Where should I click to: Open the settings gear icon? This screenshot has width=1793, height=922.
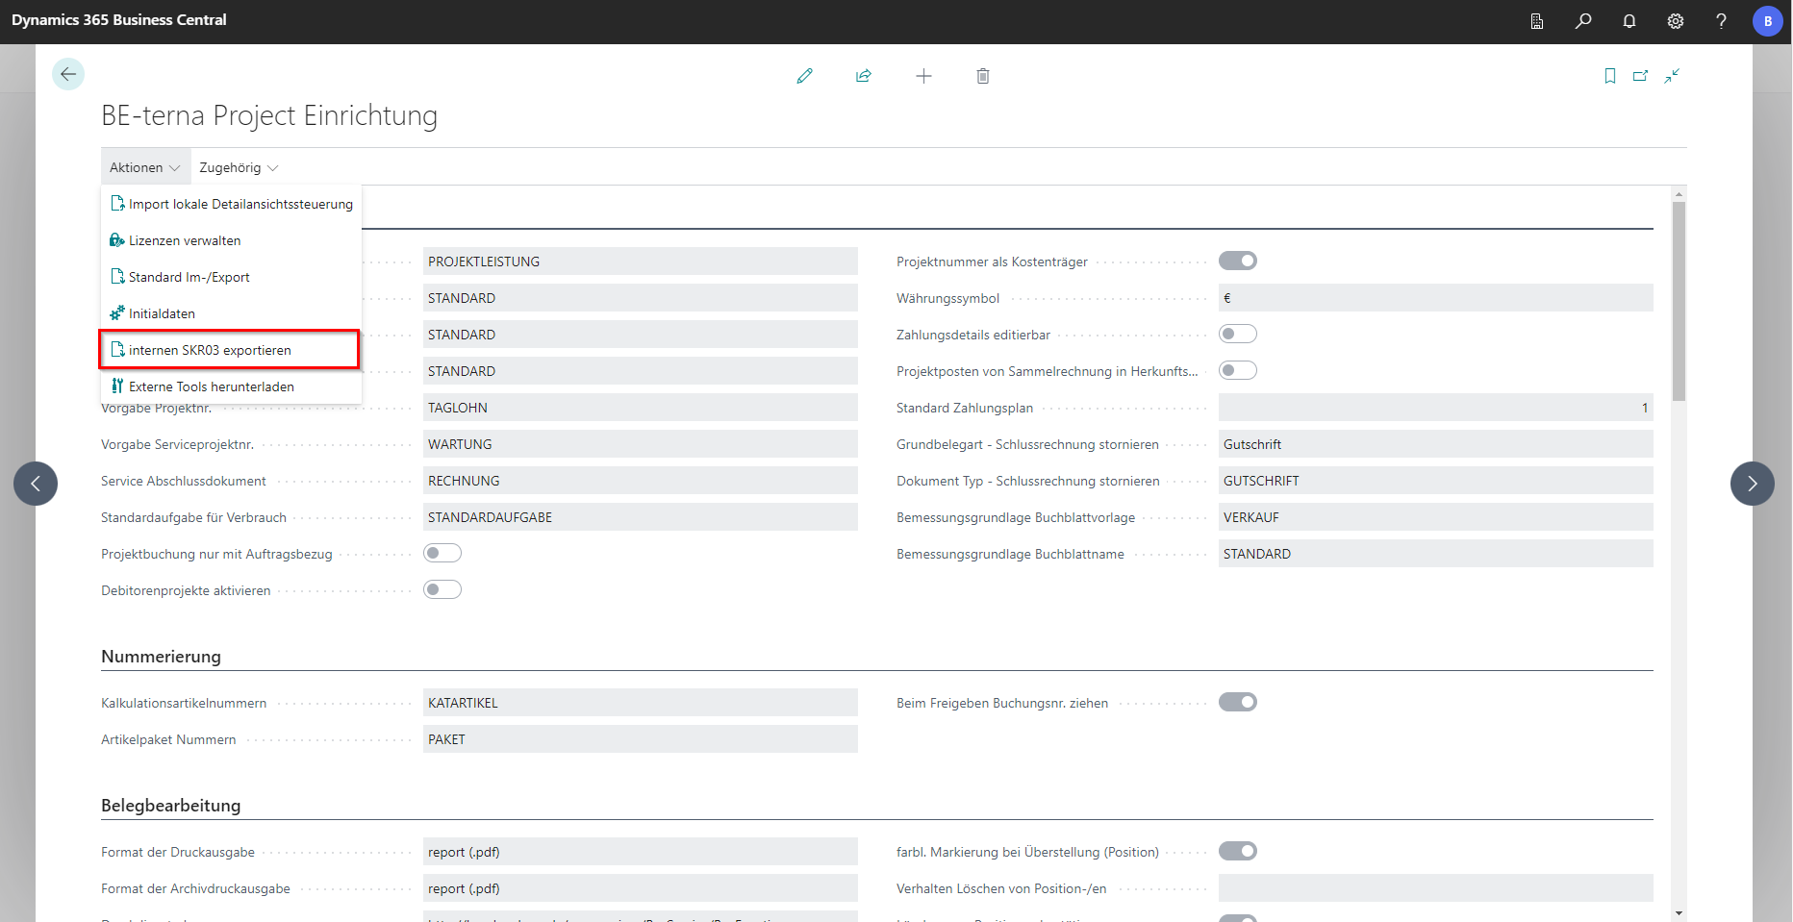1675,21
